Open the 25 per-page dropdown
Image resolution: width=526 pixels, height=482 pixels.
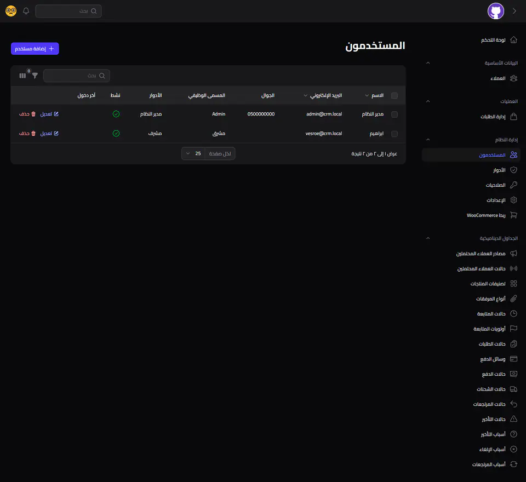point(193,153)
